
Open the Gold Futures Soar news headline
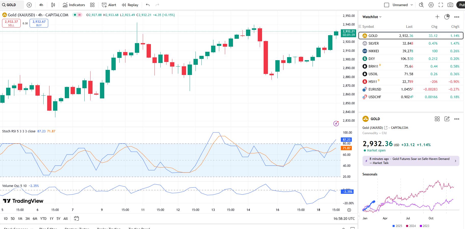(x=411, y=161)
